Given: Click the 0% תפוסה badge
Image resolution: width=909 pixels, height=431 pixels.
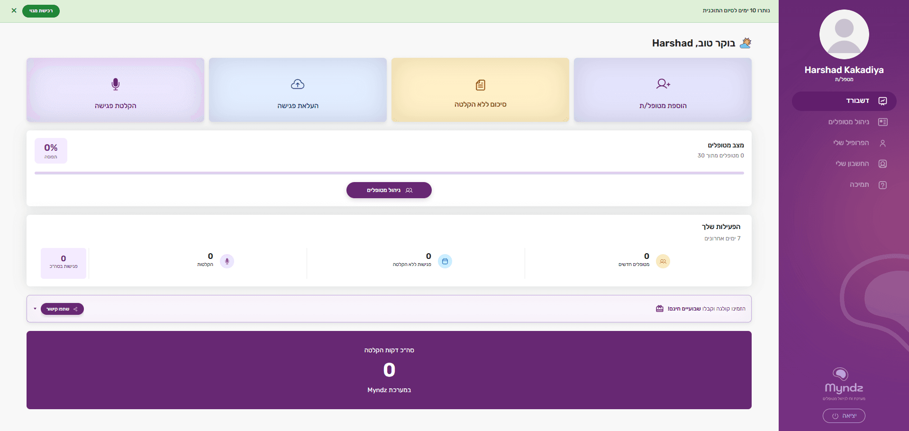Looking at the screenshot, I should 51,151.
